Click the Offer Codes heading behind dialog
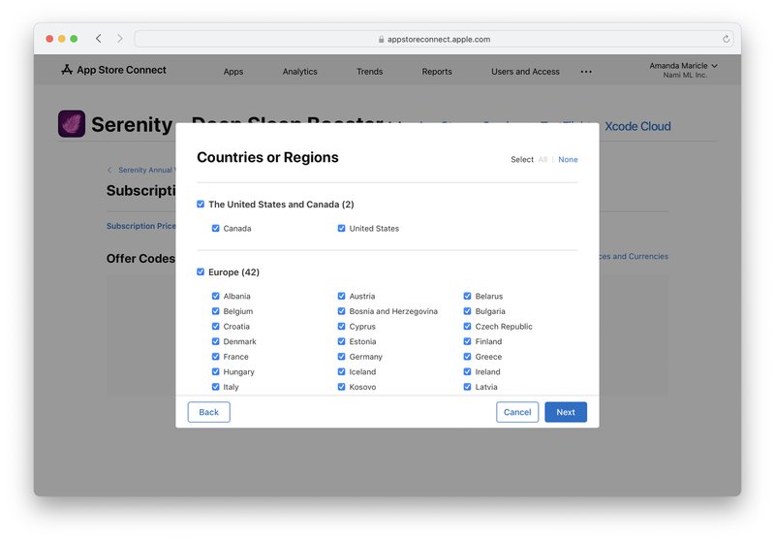The width and height of the screenshot is (775, 541). tap(140, 259)
